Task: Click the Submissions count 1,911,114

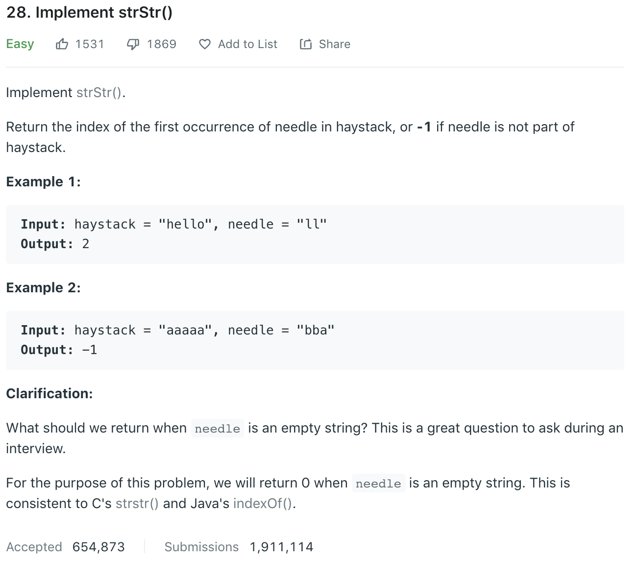Action: tap(281, 547)
